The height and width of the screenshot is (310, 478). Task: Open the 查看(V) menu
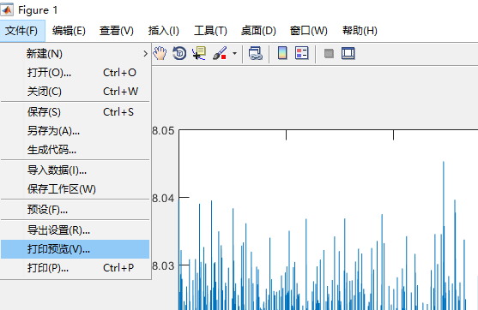[x=117, y=31]
